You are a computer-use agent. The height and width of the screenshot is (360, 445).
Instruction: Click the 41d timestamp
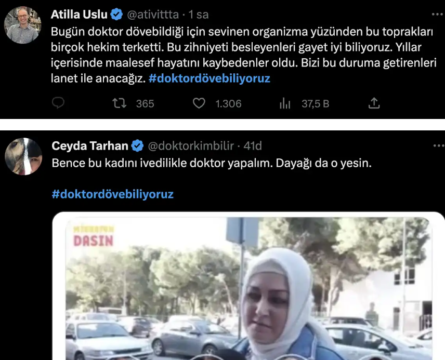[253, 146]
